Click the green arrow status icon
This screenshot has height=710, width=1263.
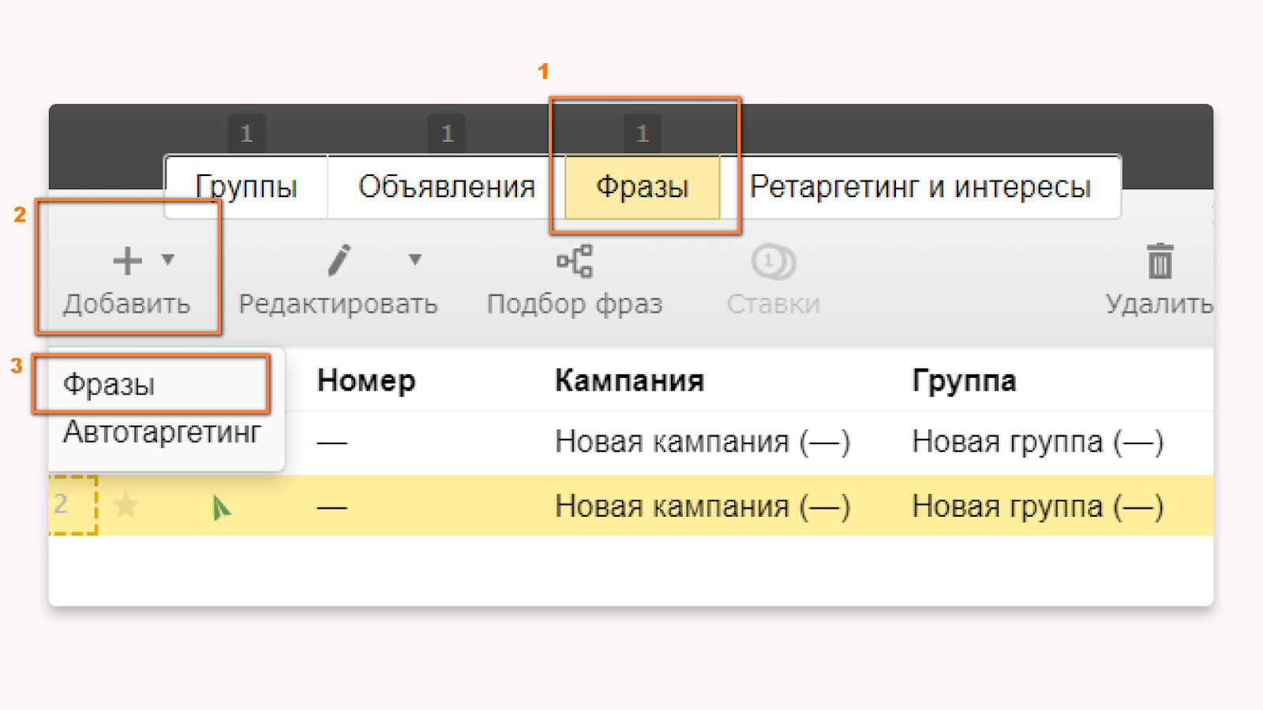click(221, 507)
